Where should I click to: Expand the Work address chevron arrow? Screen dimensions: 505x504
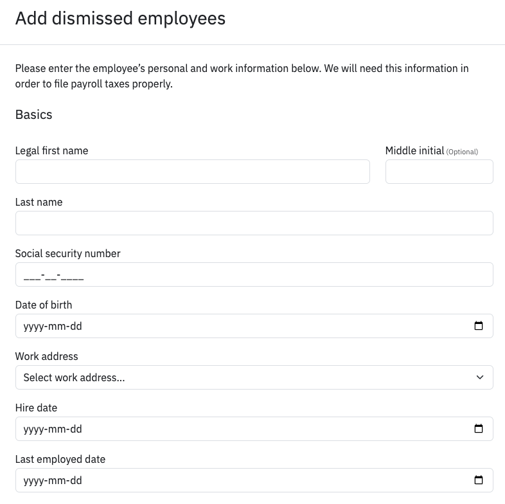pyautogui.click(x=480, y=377)
